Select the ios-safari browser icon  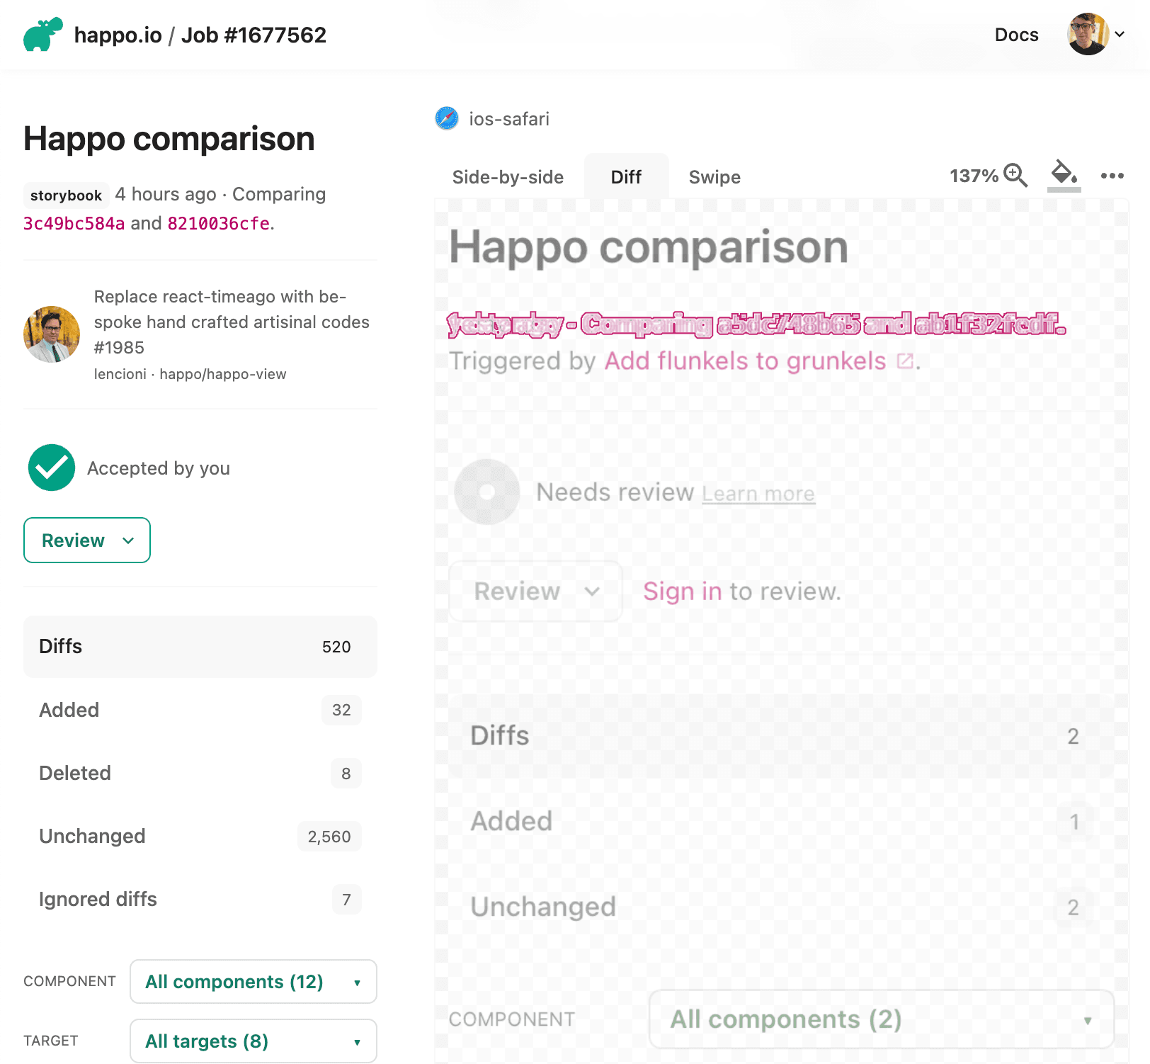[448, 119]
